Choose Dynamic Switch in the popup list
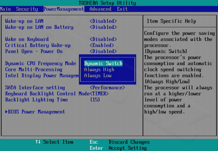Viewport: 218px width, 151px height. [103, 64]
